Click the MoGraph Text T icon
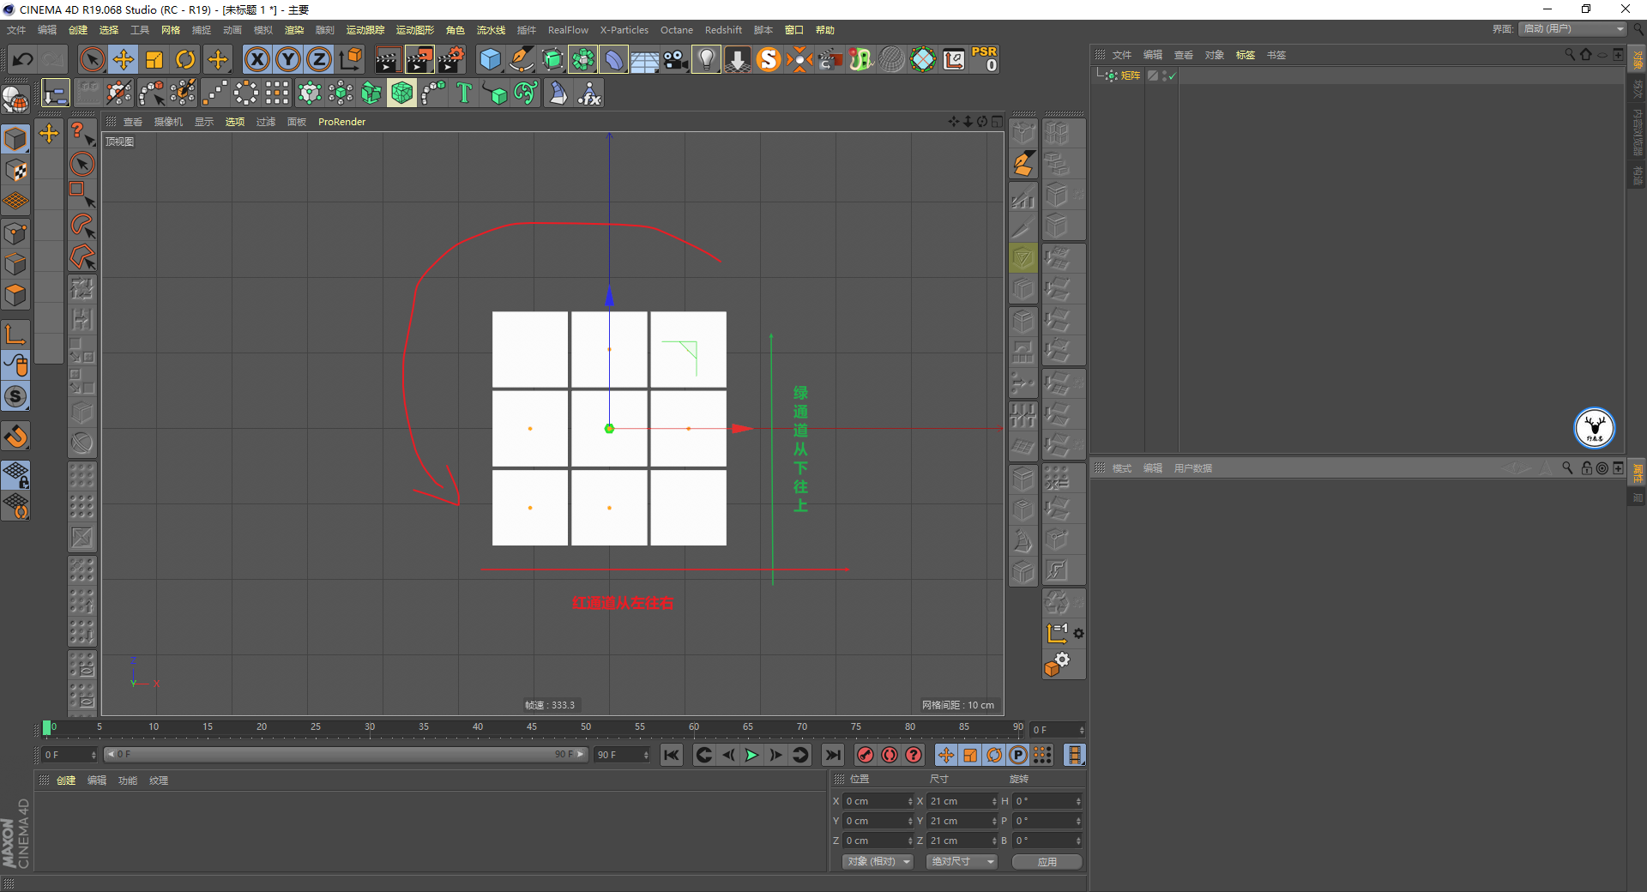This screenshot has height=892, width=1647. click(464, 93)
